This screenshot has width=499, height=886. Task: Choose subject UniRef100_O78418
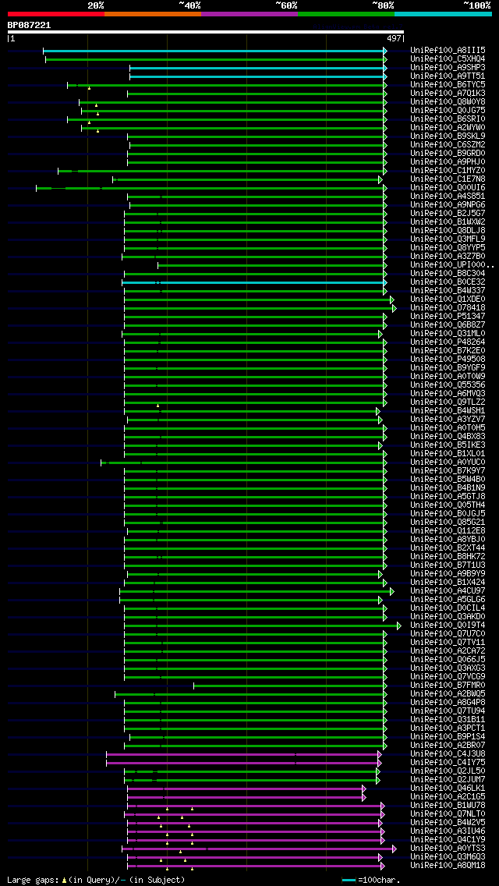(x=448, y=309)
